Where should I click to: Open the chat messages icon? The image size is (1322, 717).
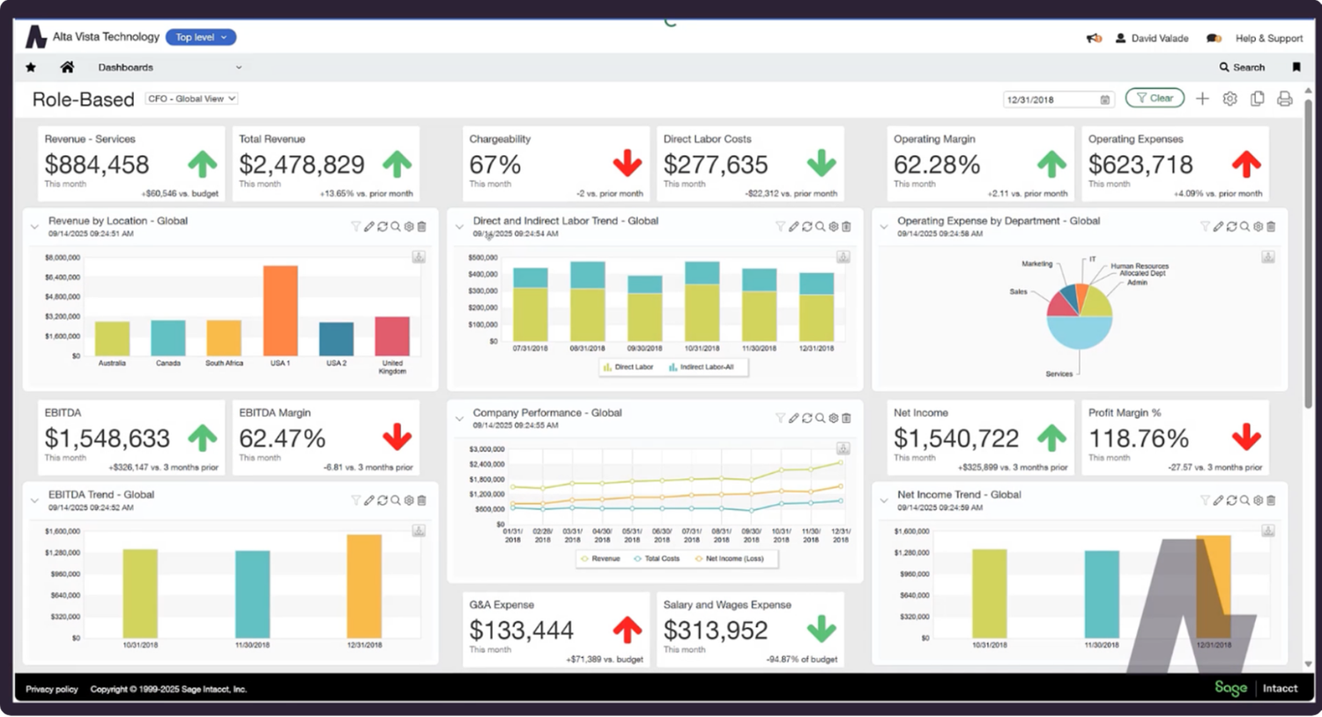[x=1214, y=38]
